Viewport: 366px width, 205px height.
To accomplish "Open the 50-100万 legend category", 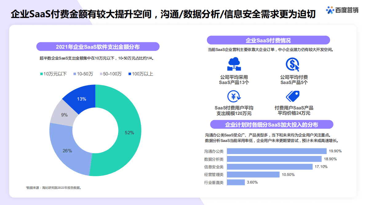I will coord(112,74).
